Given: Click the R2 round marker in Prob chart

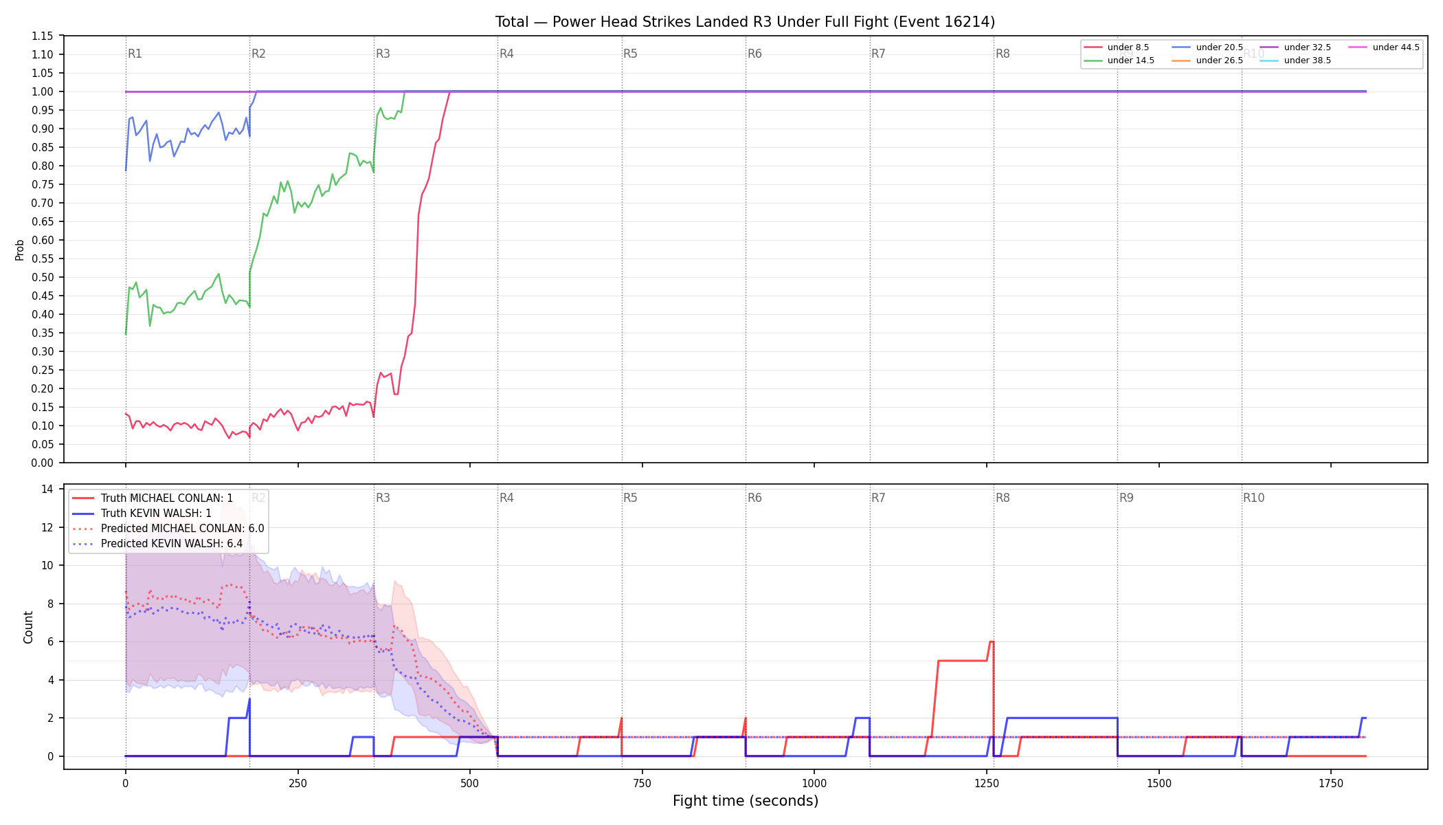Looking at the screenshot, I should [258, 54].
